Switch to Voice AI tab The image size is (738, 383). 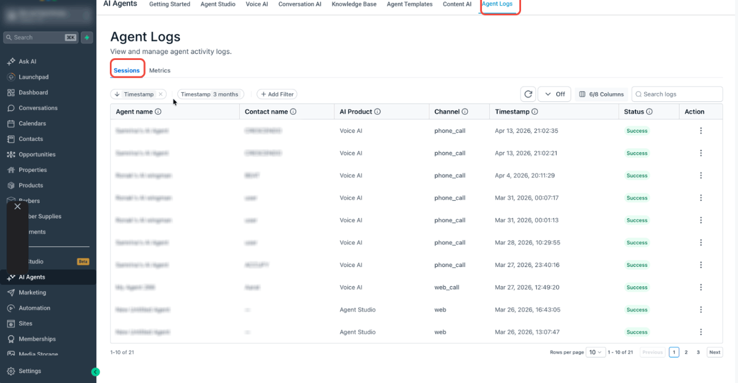(x=257, y=4)
